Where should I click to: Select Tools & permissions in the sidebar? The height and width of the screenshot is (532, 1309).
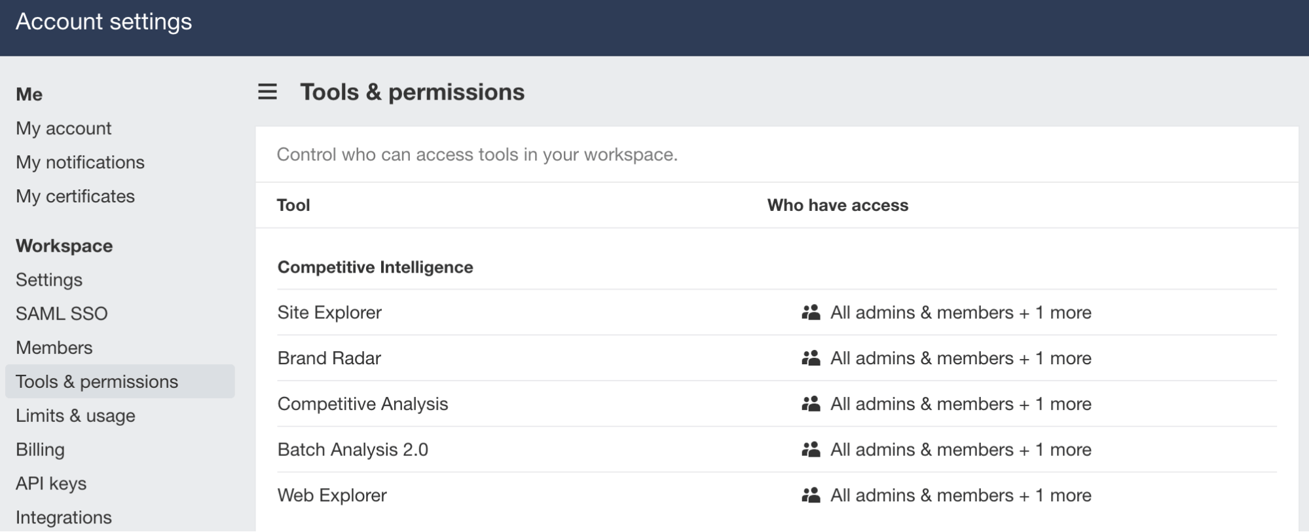coord(98,381)
